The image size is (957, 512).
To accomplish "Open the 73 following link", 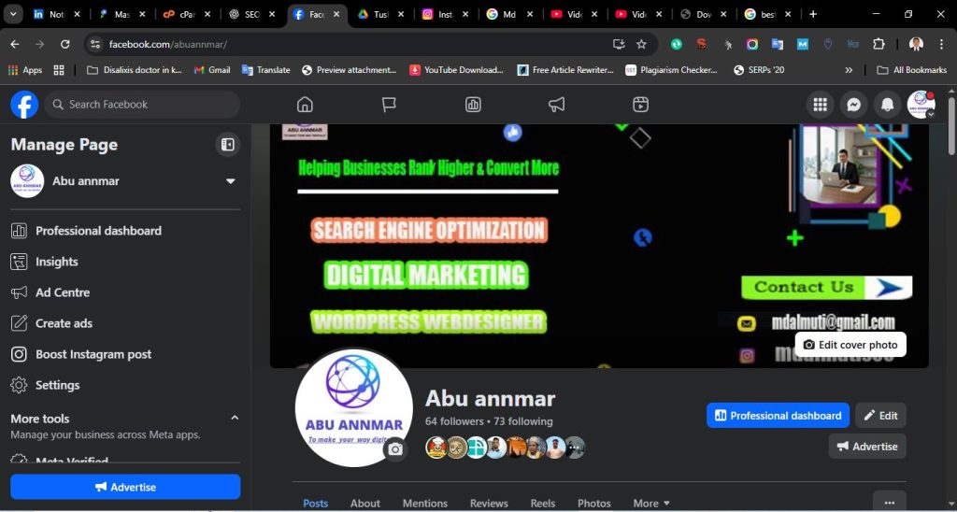I will click(523, 421).
